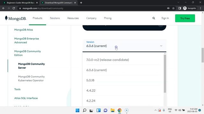The width and height of the screenshot is (204, 114).
Task: Open the Pricing page
Action: coord(108,18)
